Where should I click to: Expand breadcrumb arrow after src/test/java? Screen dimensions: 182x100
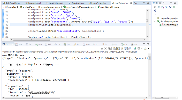(x=36, y=7)
